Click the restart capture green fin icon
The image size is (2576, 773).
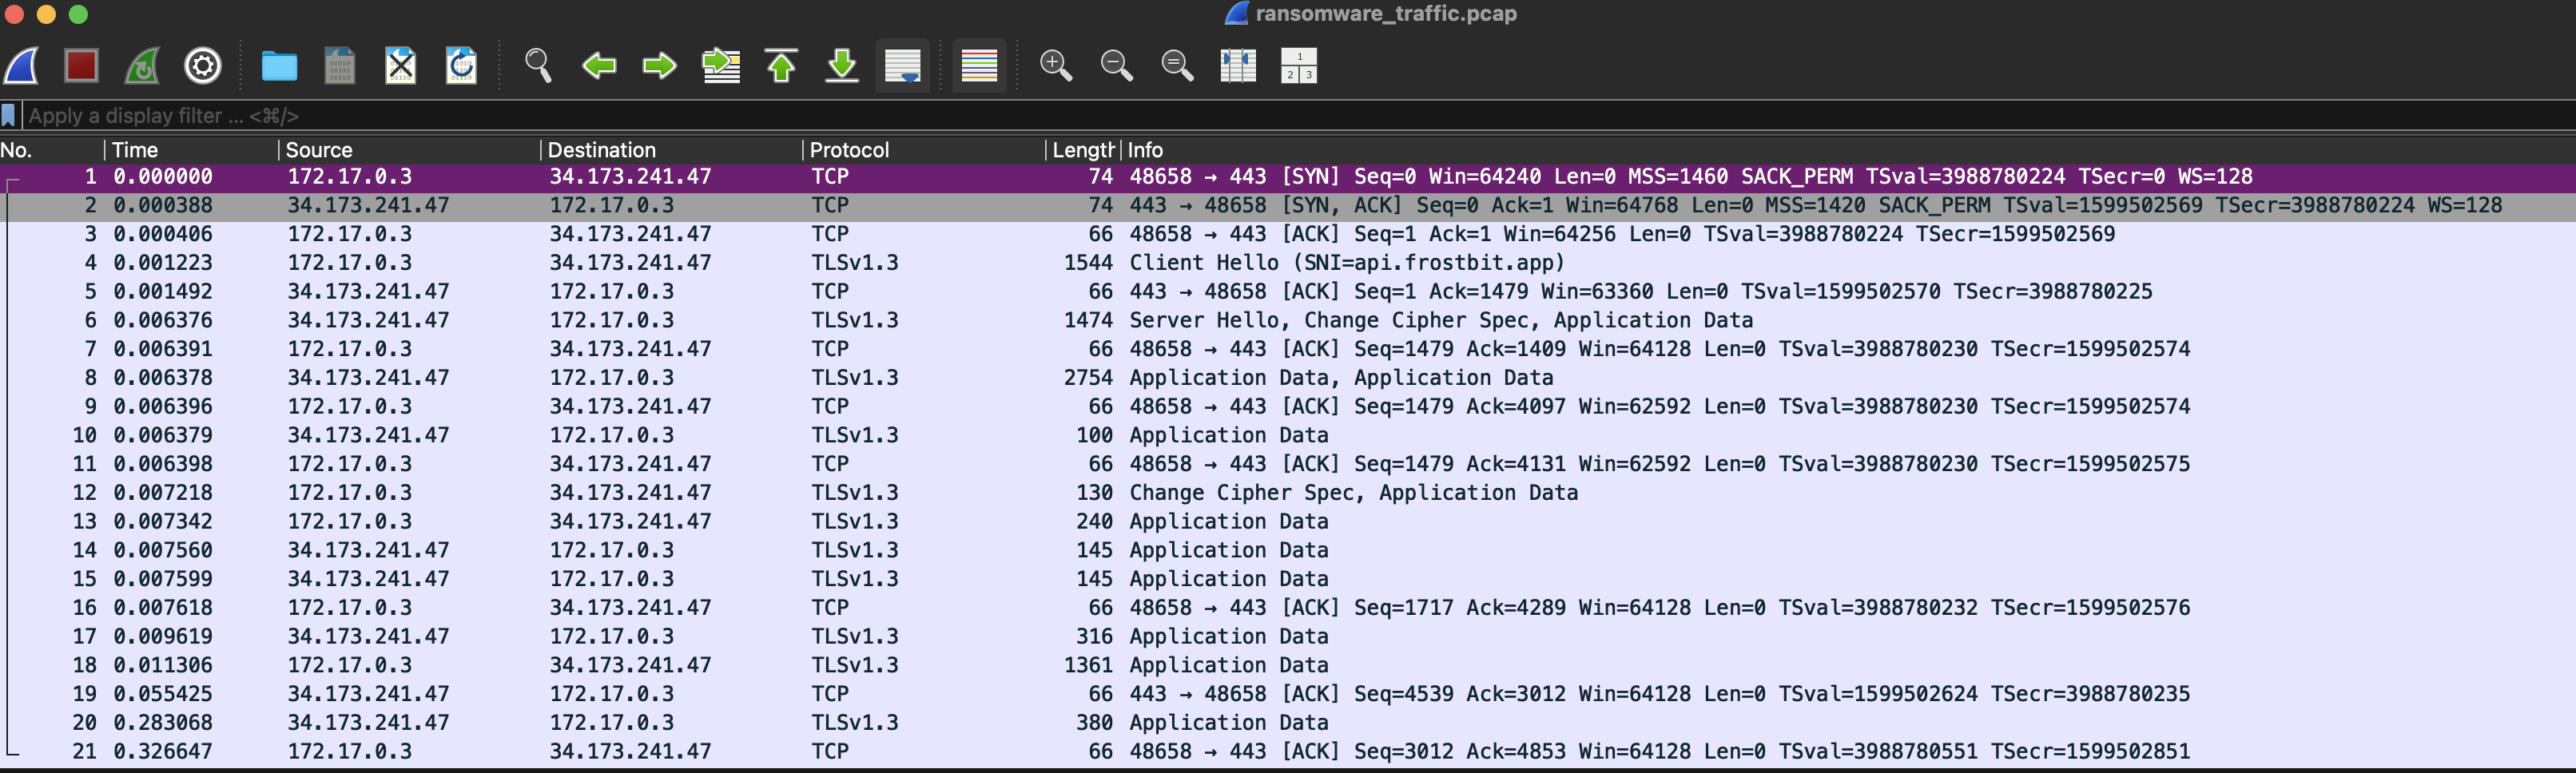point(142,66)
